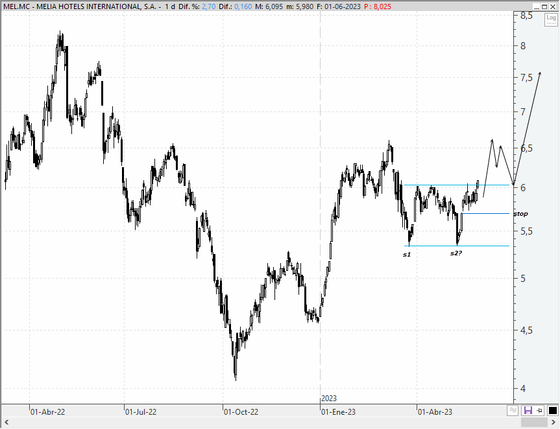Screen dimensions: 560x429
Task: Maximize the MEL.MC chart window
Action: tap(544, 6)
